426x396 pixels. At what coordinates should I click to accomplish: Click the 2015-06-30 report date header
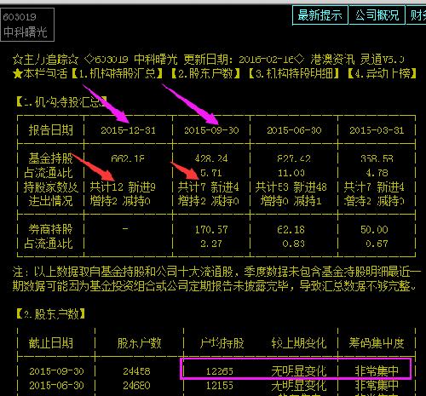[294, 130]
